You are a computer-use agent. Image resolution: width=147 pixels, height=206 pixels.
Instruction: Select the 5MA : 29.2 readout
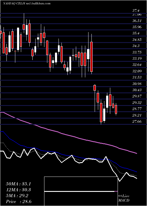(x=17, y=196)
